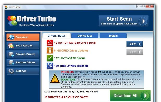Click the yellow warning triangle icon
The width and height of the screenshot is (161, 102).
point(55,78)
